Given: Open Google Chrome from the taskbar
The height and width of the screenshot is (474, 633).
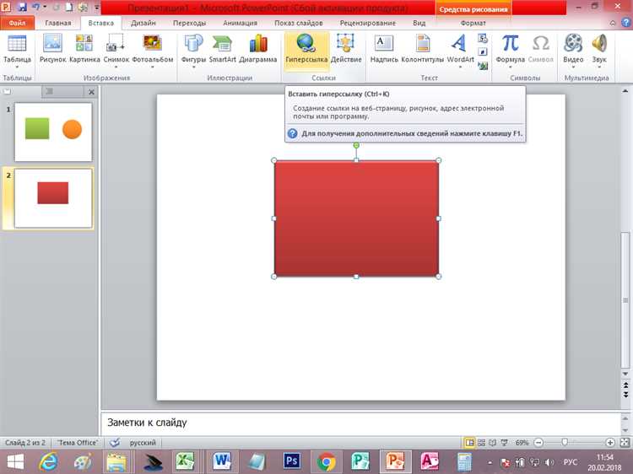Looking at the screenshot, I should 326,461.
